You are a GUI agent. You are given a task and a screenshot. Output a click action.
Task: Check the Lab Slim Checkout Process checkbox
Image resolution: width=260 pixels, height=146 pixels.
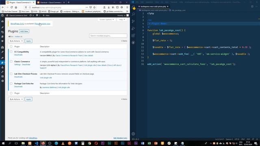[11, 74]
